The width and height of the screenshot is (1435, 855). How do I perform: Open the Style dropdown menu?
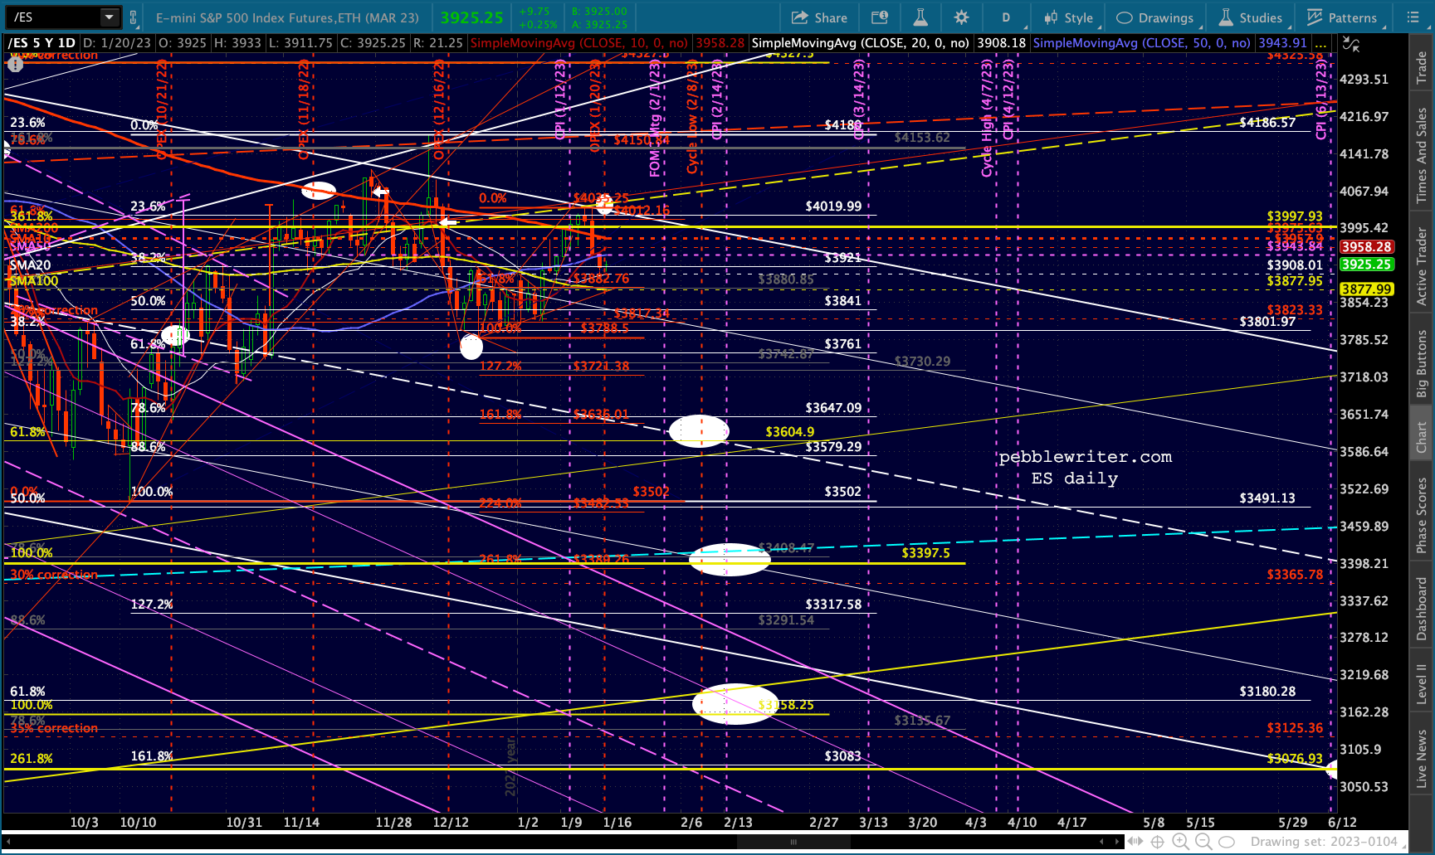point(1070,17)
